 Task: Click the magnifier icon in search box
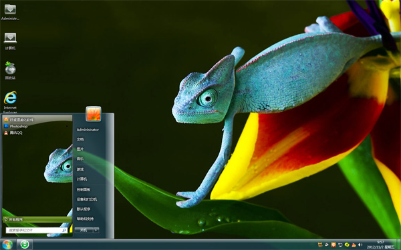[x=64, y=230]
